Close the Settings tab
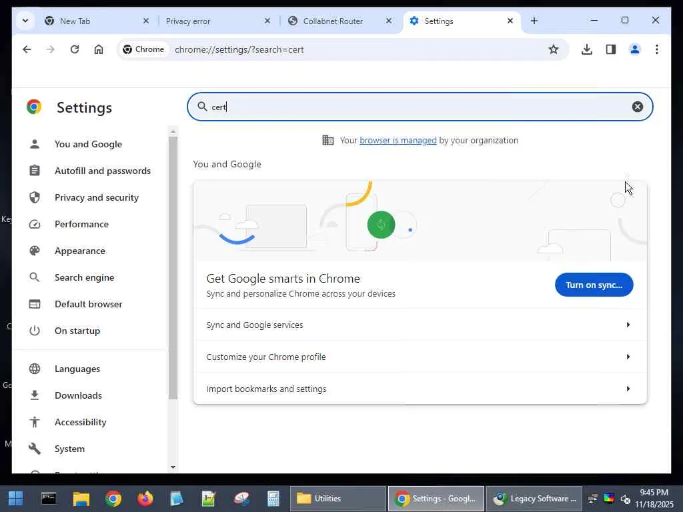The width and height of the screenshot is (683, 512). pyautogui.click(x=510, y=21)
